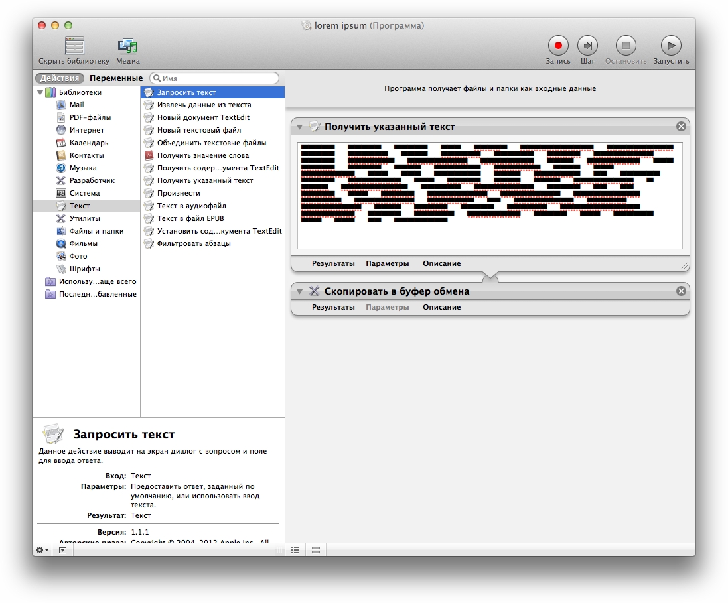Collapse the Скопировать в буфер обмена step
This screenshot has width=728, height=603.
click(x=299, y=291)
